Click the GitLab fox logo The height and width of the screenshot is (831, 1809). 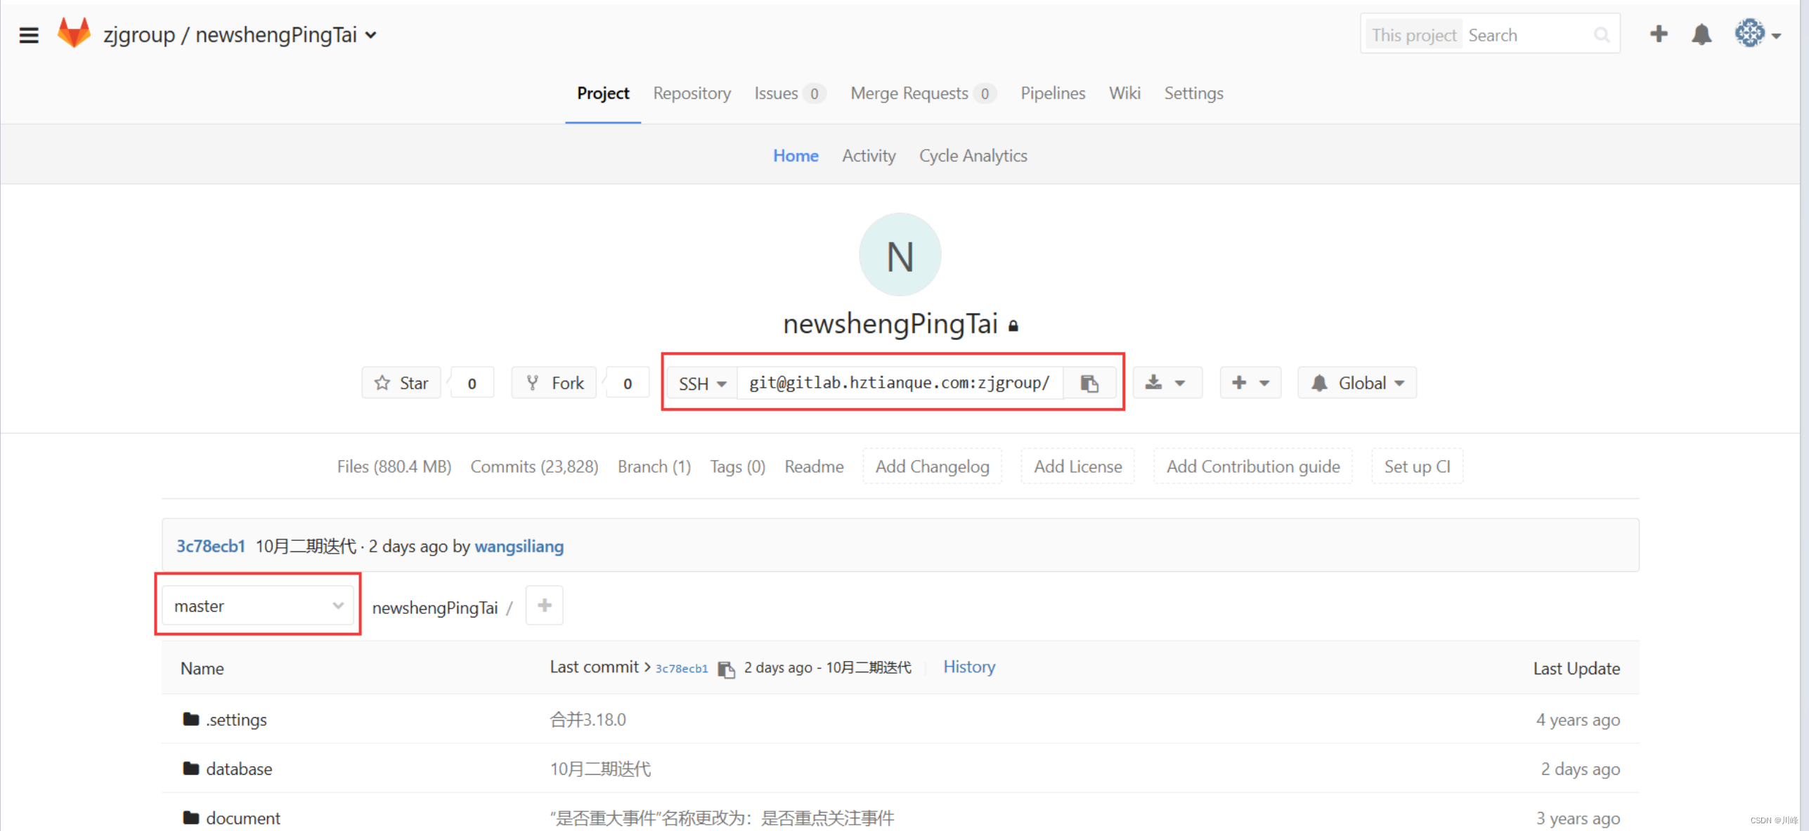74,33
